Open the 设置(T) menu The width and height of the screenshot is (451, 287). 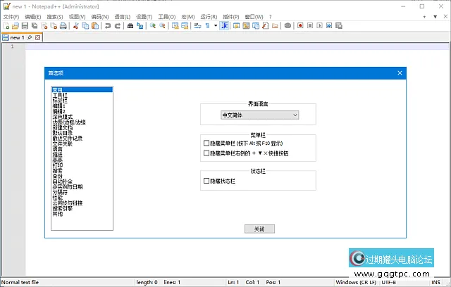tap(144, 16)
